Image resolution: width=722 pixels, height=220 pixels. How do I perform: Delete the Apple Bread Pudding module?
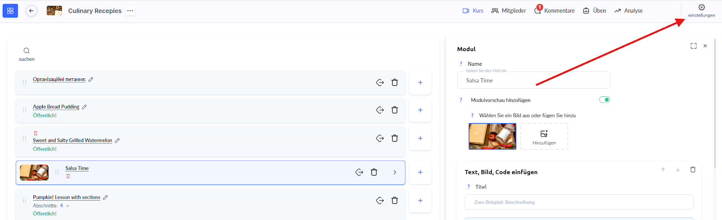(394, 110)
